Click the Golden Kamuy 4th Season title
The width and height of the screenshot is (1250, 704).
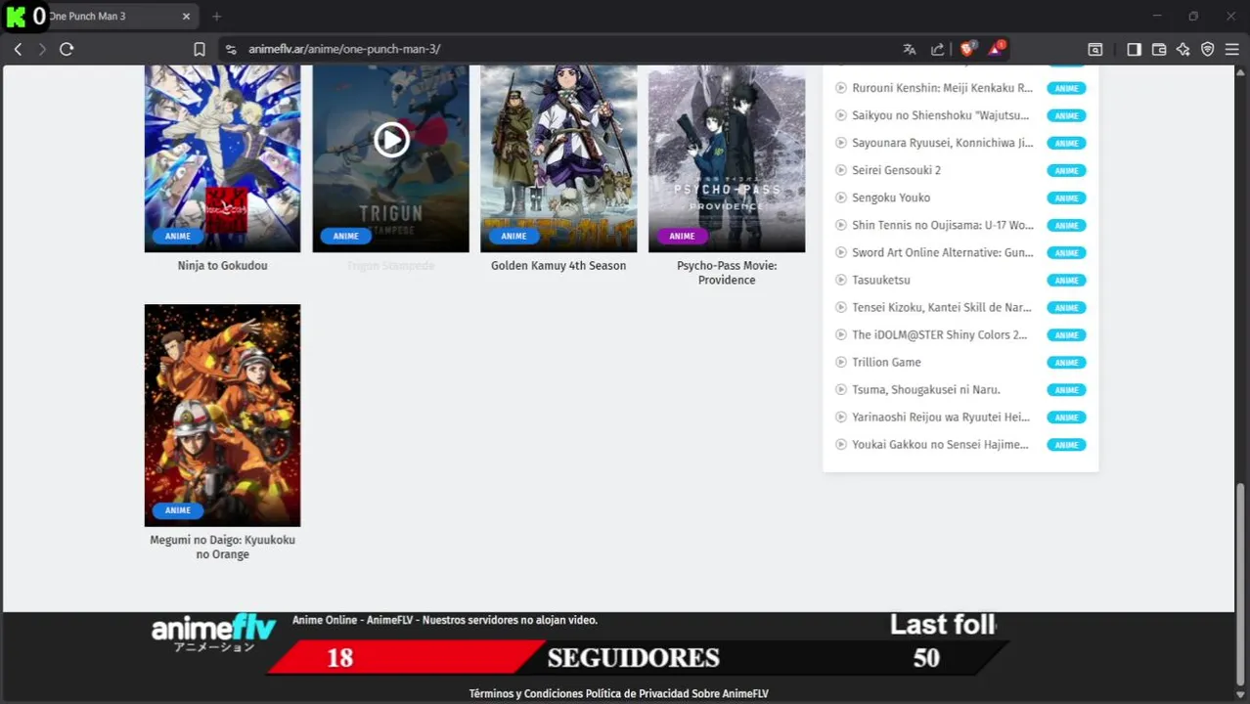(558, 266)
